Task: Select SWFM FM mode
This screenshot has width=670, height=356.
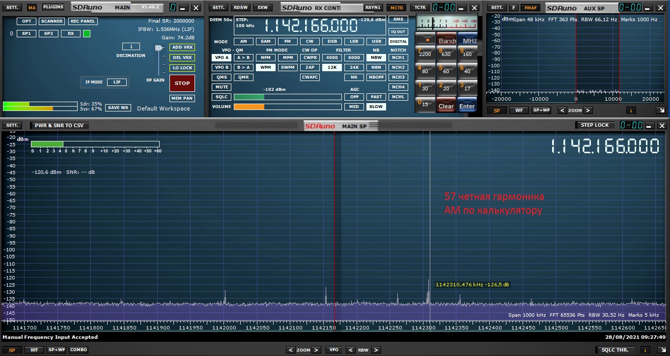Action: point(287,67)
